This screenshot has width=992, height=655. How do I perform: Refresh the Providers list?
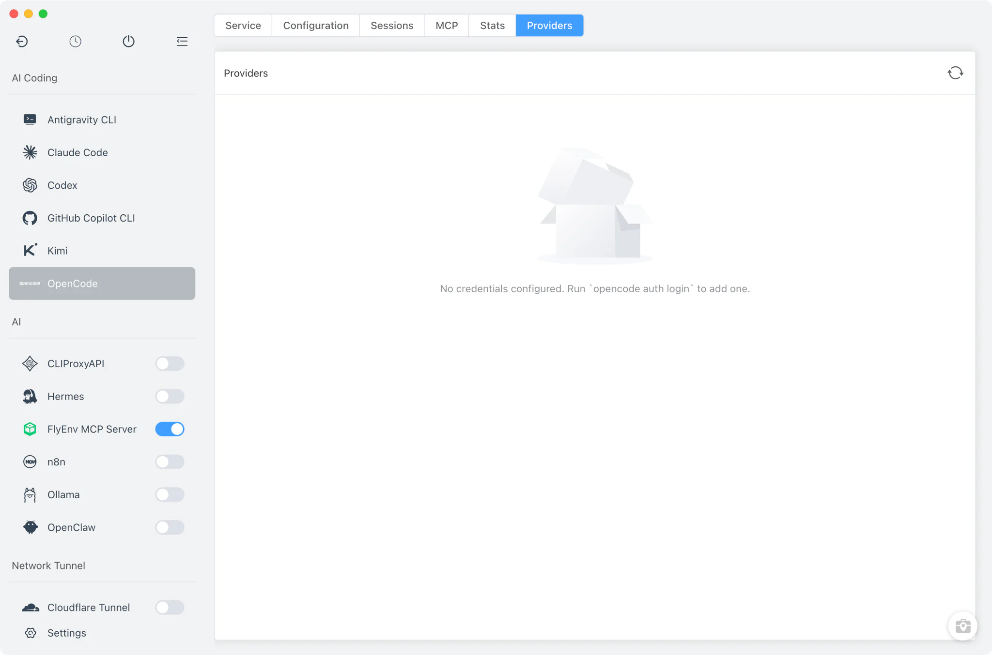pos(955,73)
